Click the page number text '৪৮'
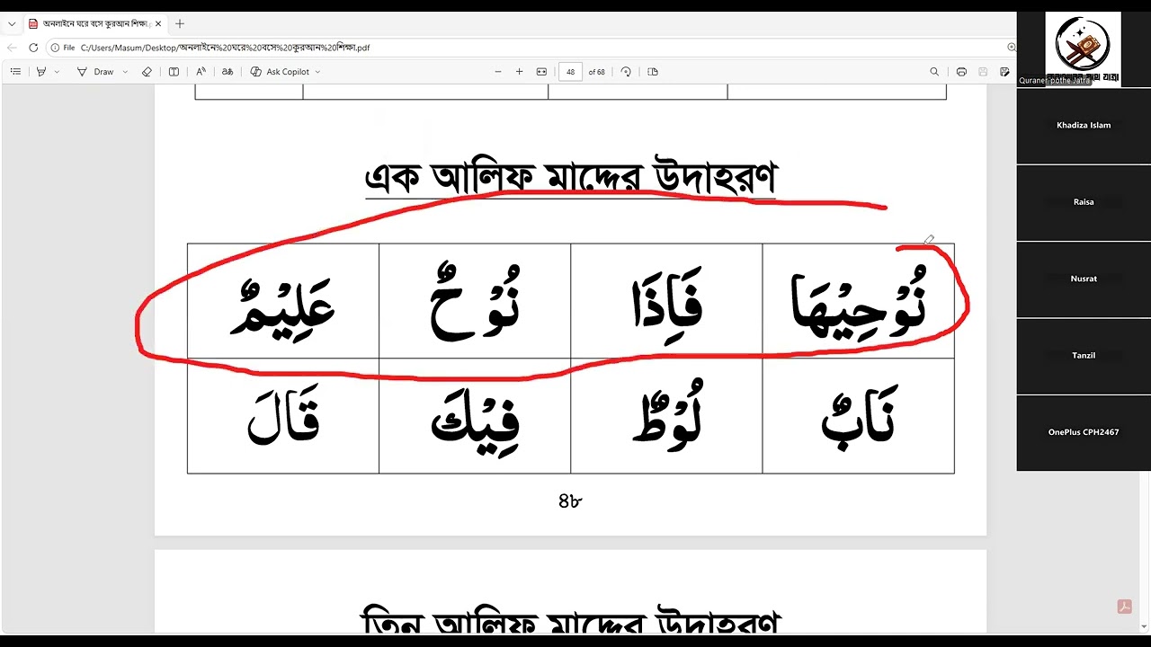Screen dimensions: 1151x647 (x=570, y=501)
